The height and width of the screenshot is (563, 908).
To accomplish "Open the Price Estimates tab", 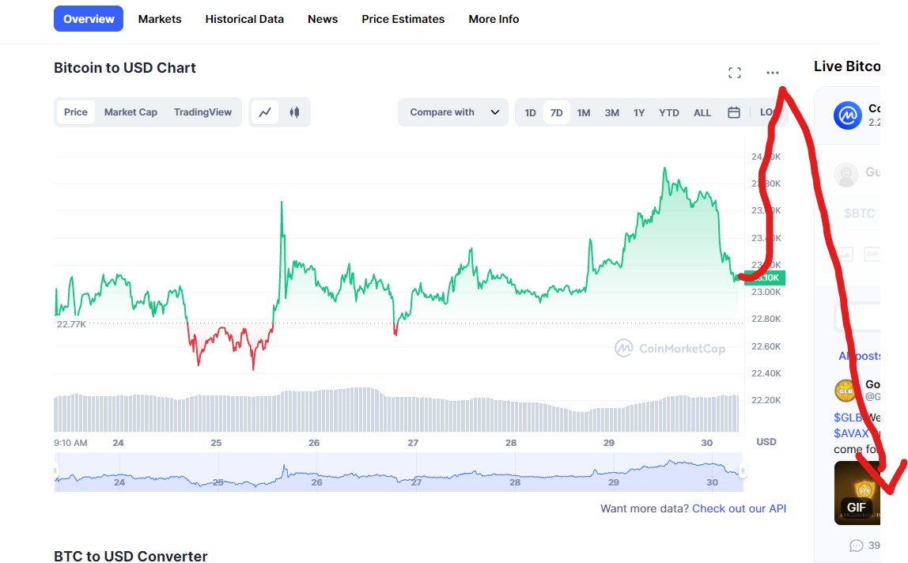I will 403,19.
